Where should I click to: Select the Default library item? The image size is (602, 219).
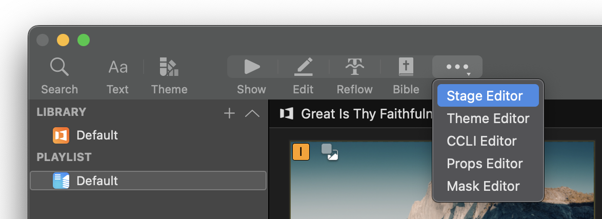tap(97, 135)
